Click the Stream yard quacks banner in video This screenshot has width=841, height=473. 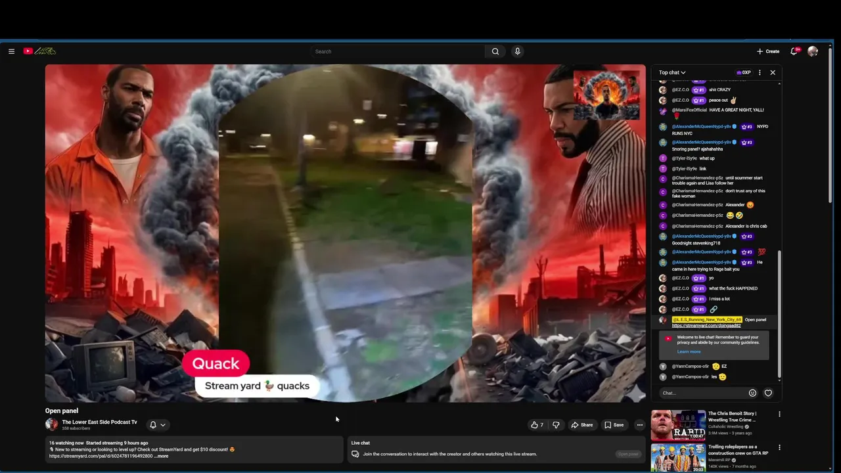(x=257, y=386)
